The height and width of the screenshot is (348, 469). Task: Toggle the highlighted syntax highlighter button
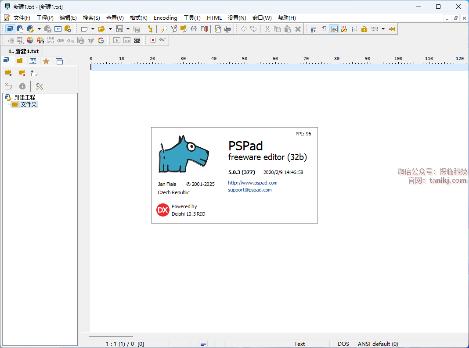click(334, 29)
